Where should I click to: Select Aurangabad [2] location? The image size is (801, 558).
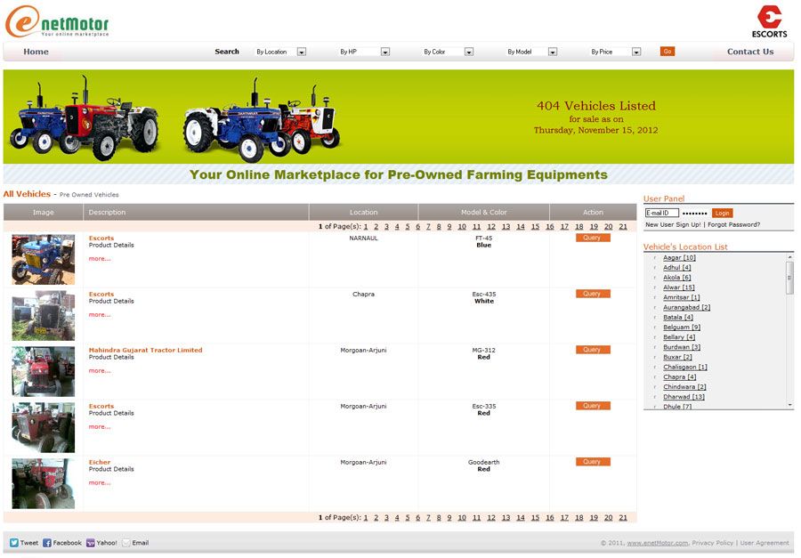click(x=686, y=307)
